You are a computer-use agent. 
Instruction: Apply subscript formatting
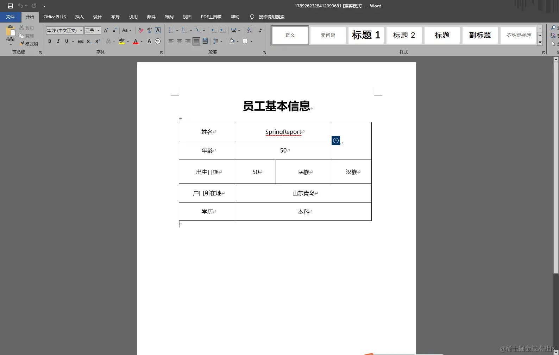(89, 41)
